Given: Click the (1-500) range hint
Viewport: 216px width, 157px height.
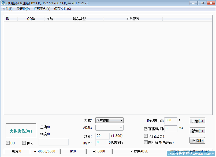Looking at the screenshot, I should 117,136.
